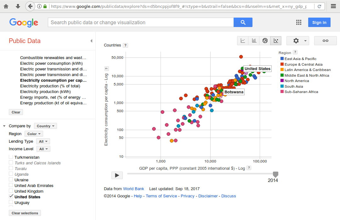Click the blue search magnifier button
Image resolution: width=340 pixels, height=220 pixels.
[243, 22]
